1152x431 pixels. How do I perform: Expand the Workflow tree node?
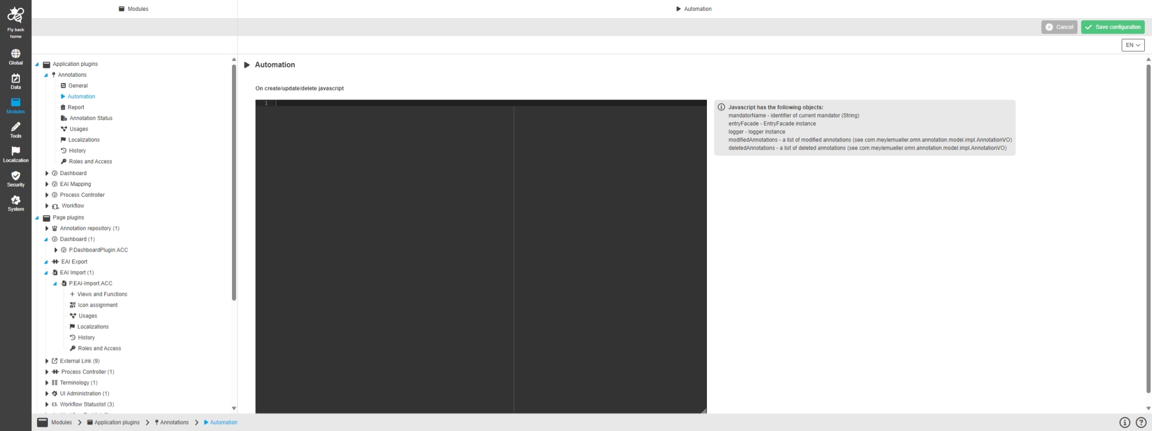(x=46, y=206)
